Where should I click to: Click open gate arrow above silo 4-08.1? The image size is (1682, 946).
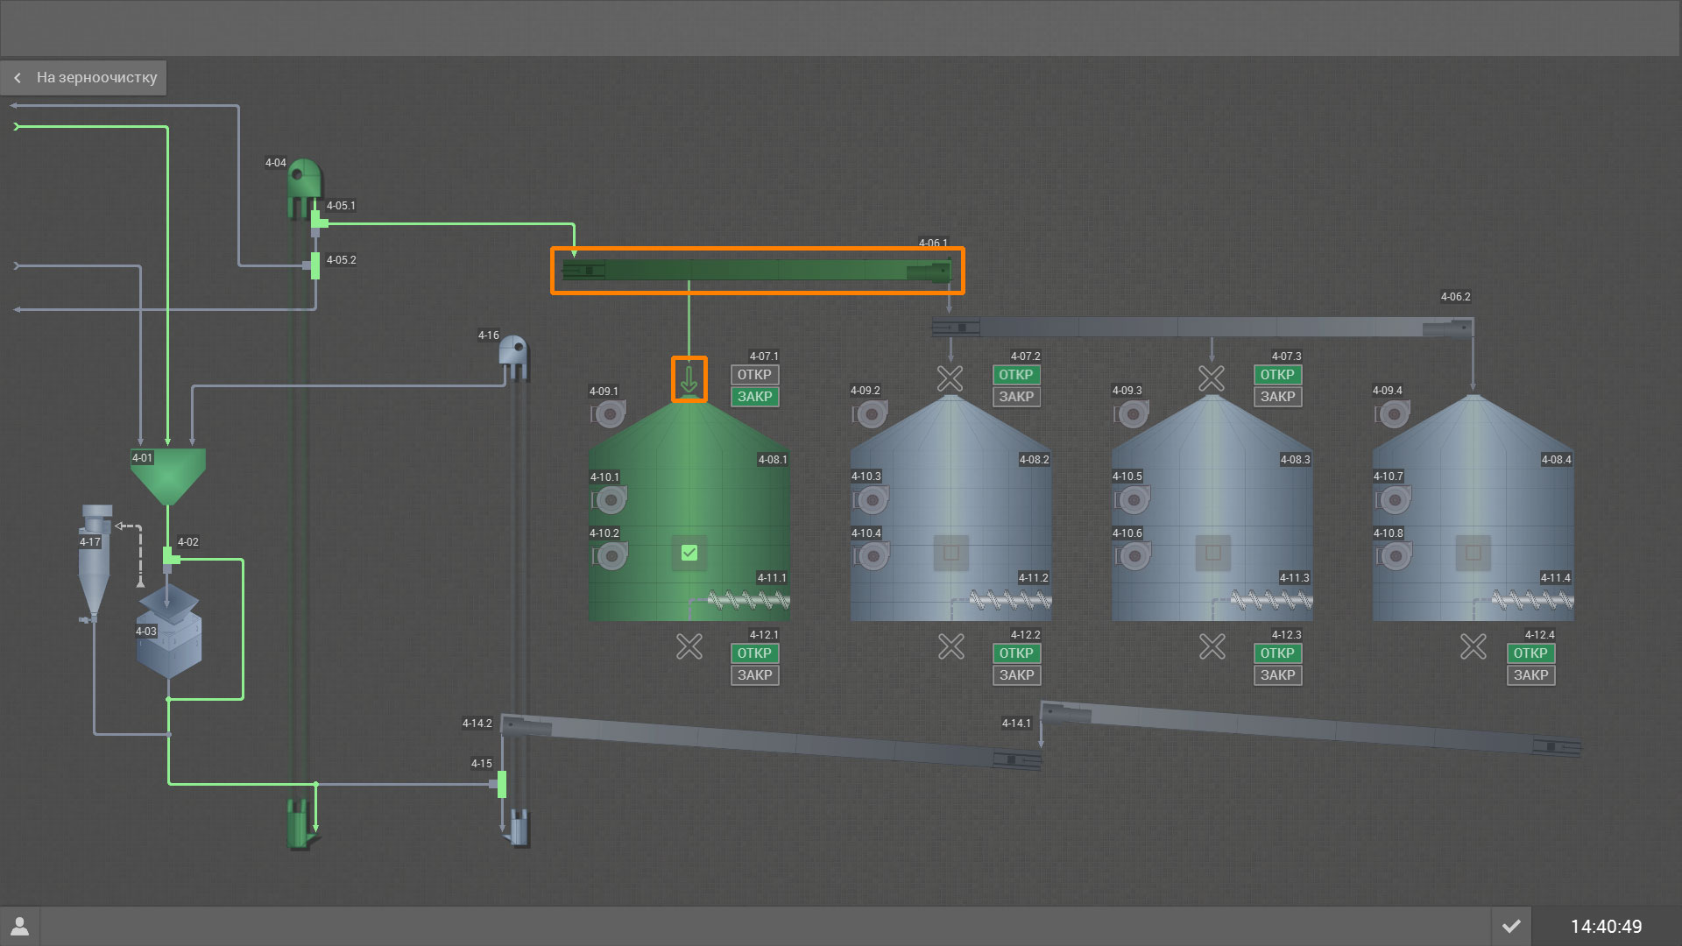pyautogui.click(x=689, y=379)
